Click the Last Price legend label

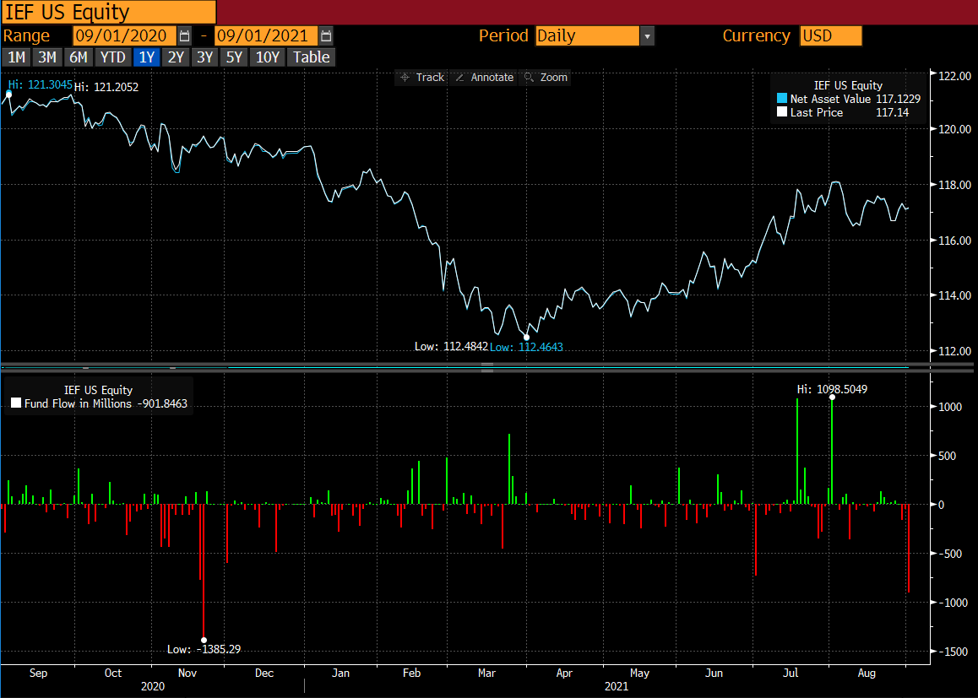coord(817,112)
